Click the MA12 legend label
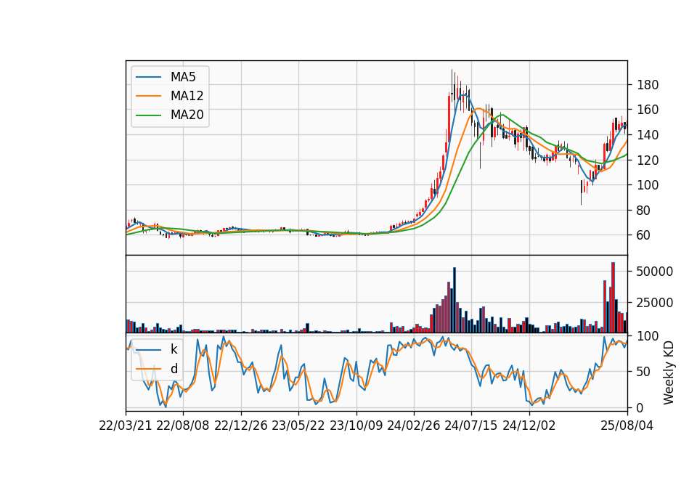 (187, 96)
